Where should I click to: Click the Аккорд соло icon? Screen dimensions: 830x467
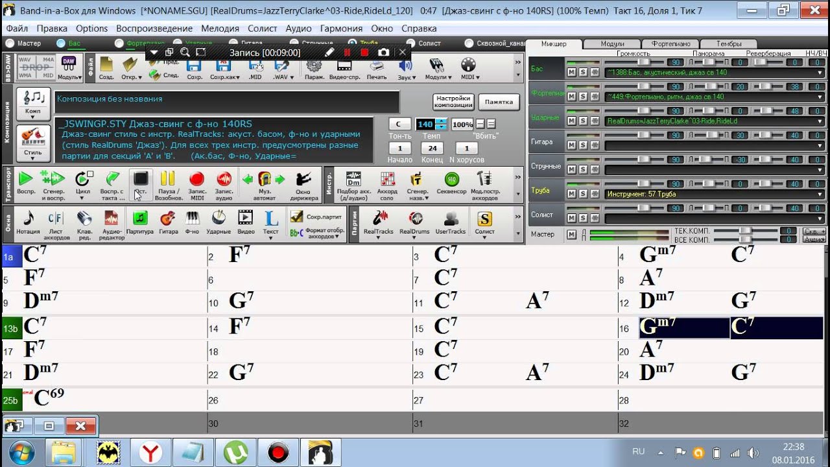388,185
